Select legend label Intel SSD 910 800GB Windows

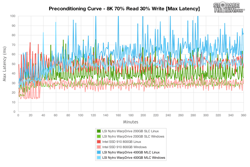point(124,147)
